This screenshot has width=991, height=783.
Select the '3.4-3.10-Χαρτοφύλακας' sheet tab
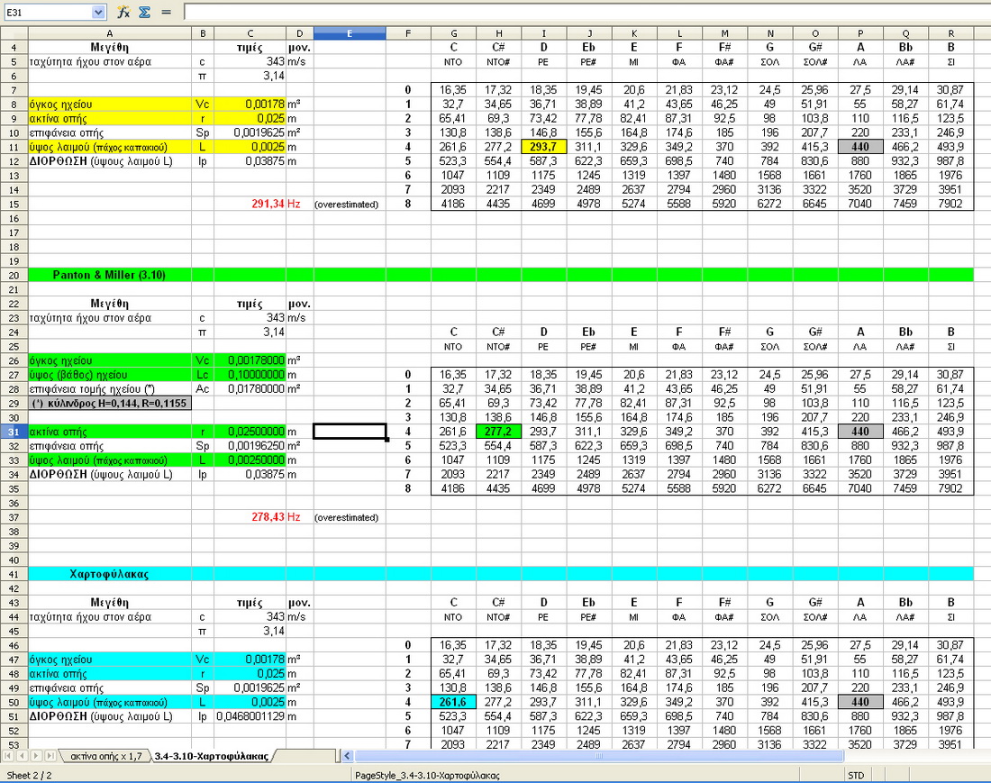tap(210, 756)
